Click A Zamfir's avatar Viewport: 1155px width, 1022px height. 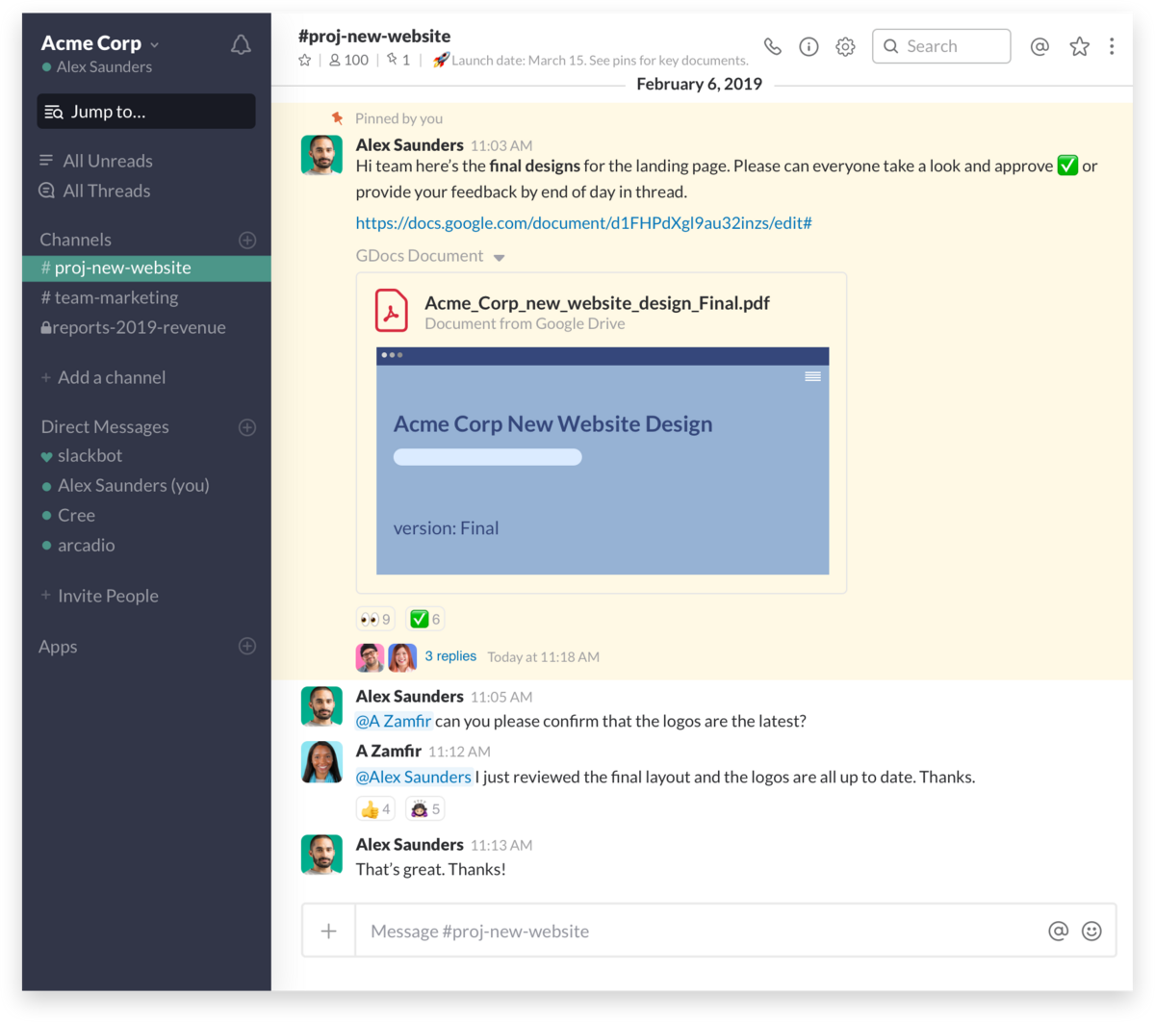click(x=321, y=761)
